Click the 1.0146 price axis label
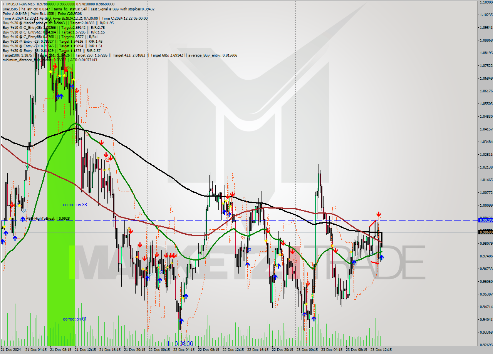 point(486,180)
